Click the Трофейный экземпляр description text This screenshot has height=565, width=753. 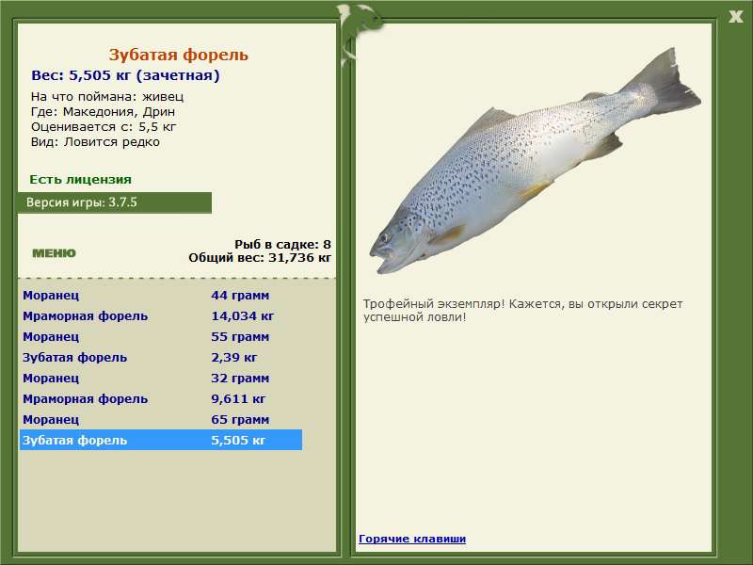click(522, 311)
